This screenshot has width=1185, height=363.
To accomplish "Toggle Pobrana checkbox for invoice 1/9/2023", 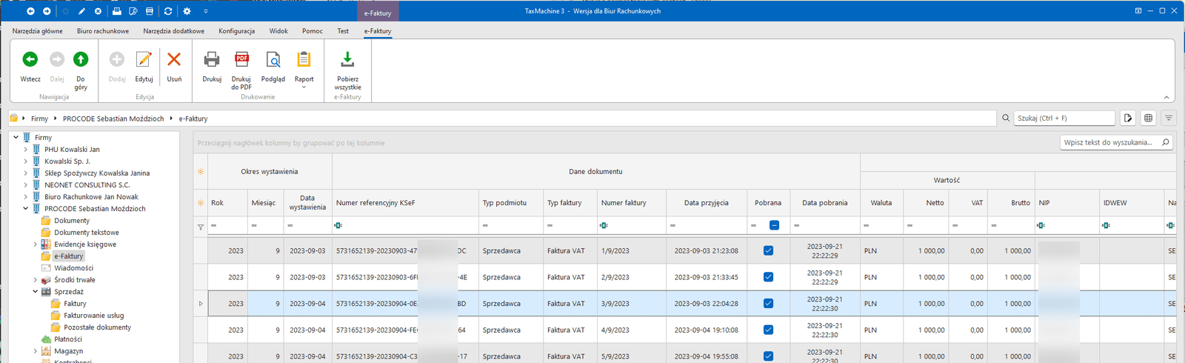I will pyautogui.click(x=768, y=250).
